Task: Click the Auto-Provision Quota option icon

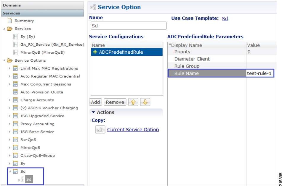Action: coord(15,92)
